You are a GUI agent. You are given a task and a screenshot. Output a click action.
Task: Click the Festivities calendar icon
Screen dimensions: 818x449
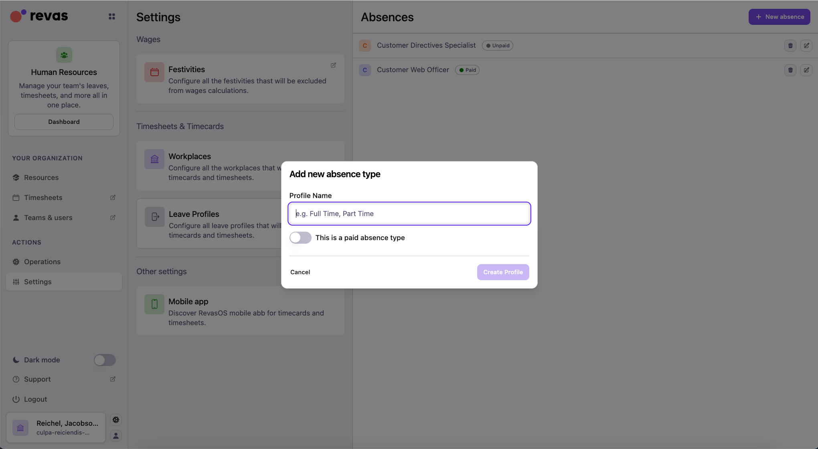click(154, 72)
